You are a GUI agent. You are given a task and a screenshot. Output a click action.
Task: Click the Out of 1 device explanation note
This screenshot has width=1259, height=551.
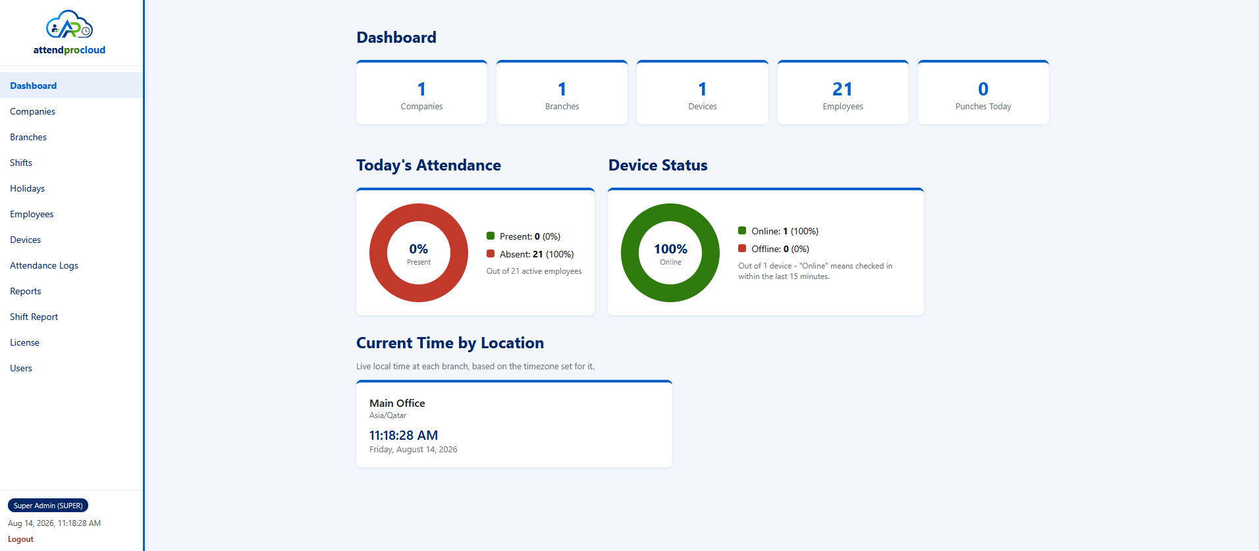pos(815,271)
